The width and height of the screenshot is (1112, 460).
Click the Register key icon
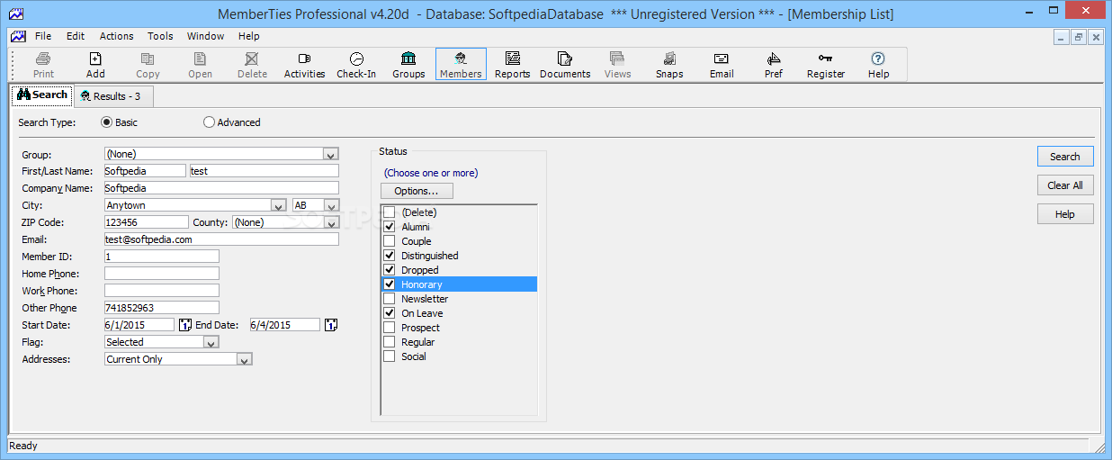(x=826, y=65)
